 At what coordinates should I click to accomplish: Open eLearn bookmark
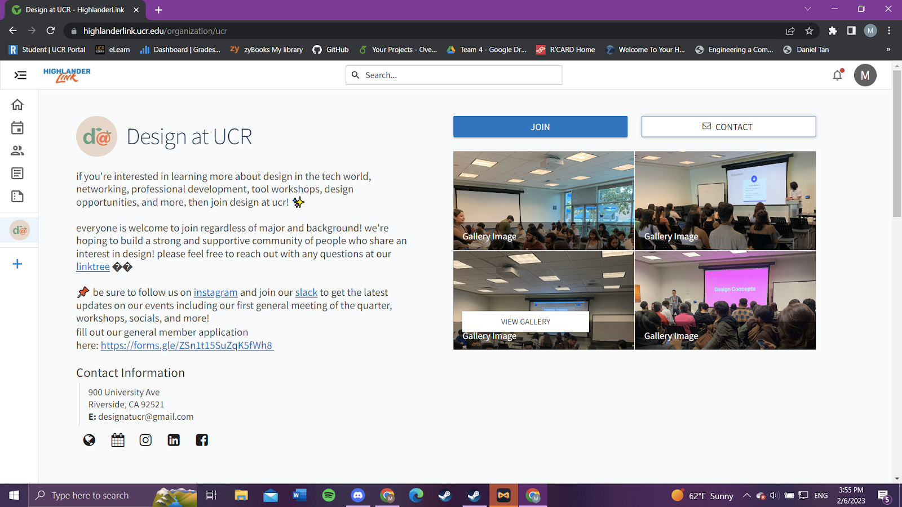[113, 50]
